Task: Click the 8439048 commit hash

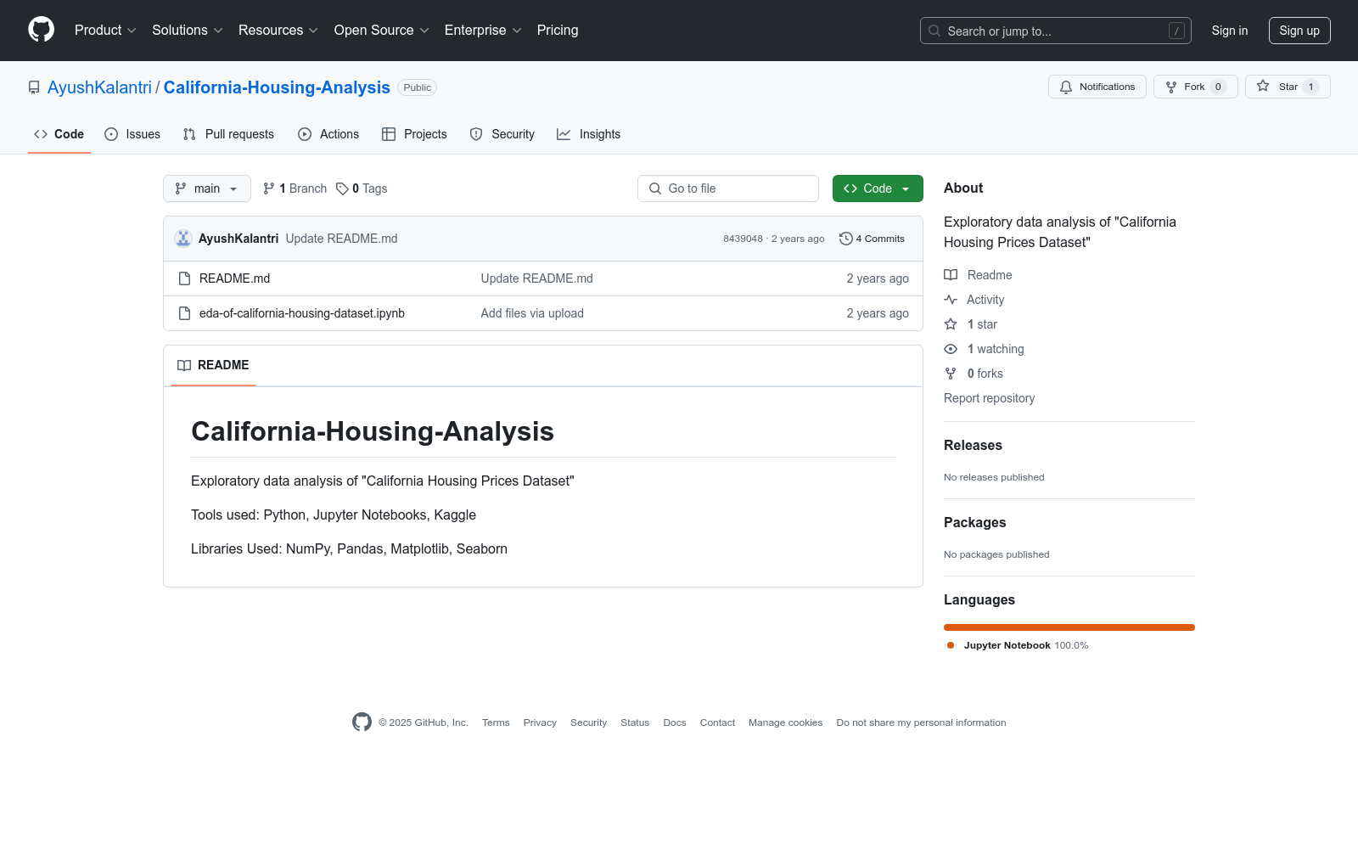Action: click(743, 239)
